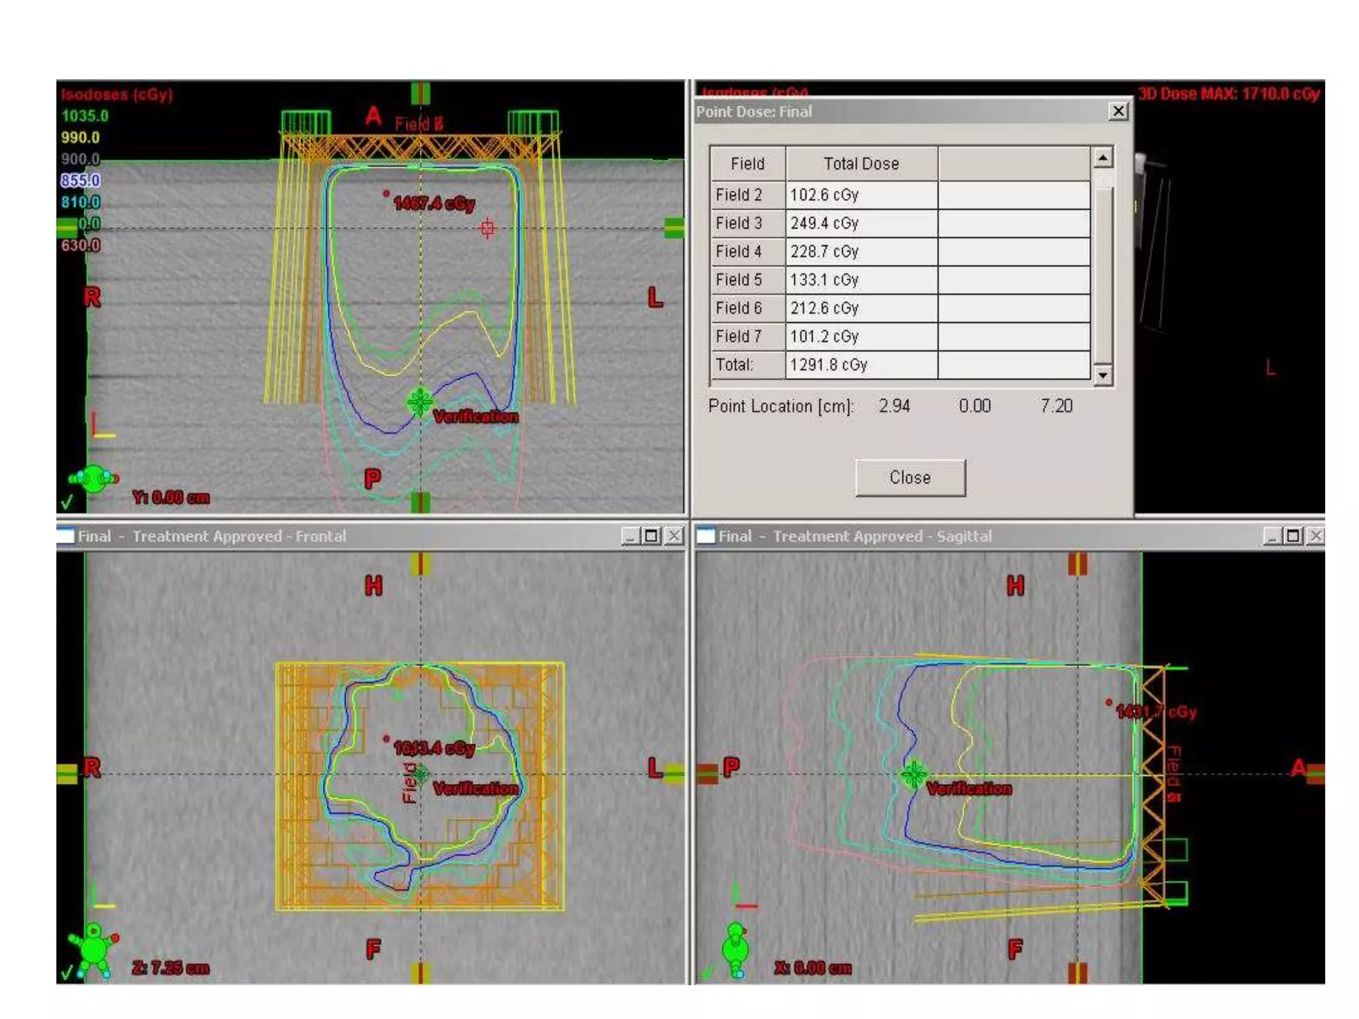Click the 1035.0 isodose level in legend
1359x1019 pixels.
[85, 116]
